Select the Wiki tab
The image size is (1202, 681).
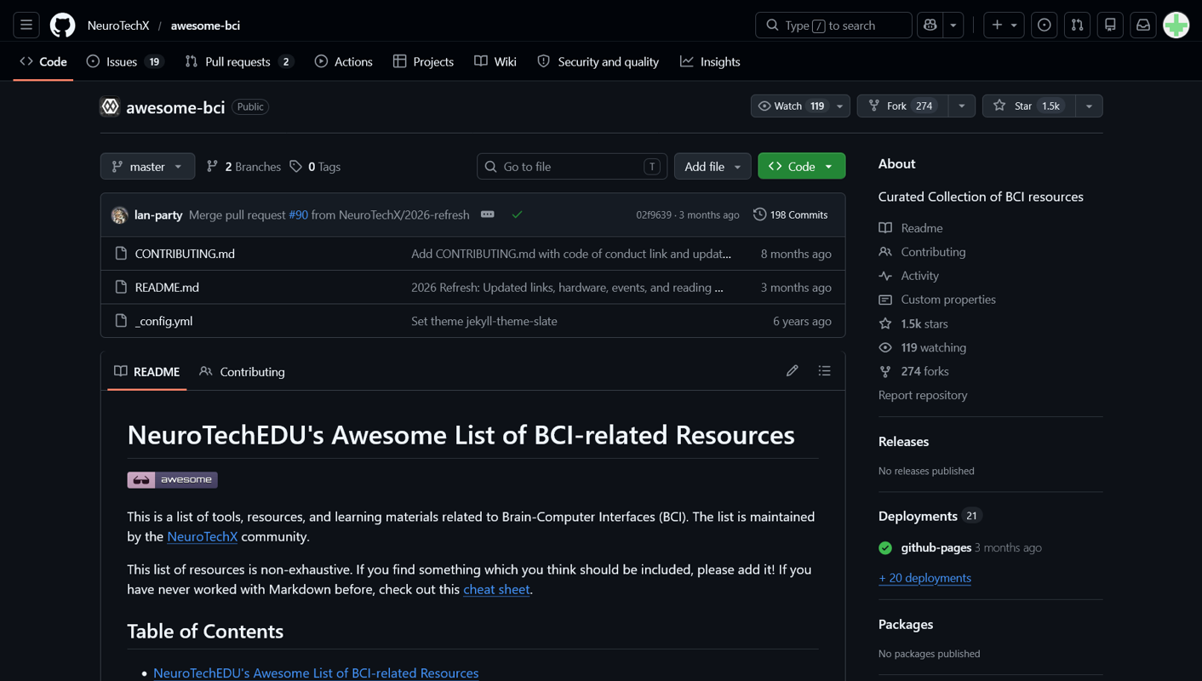495,61
